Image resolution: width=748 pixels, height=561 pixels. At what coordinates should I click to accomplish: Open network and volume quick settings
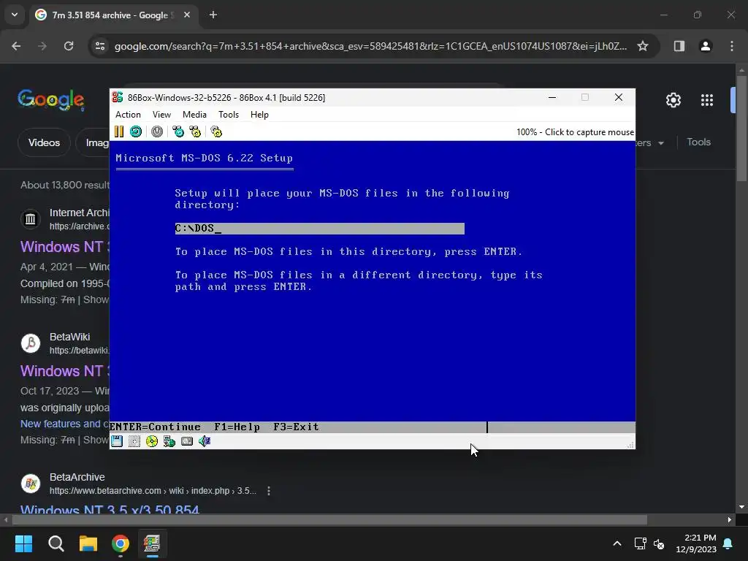(649, 543)
